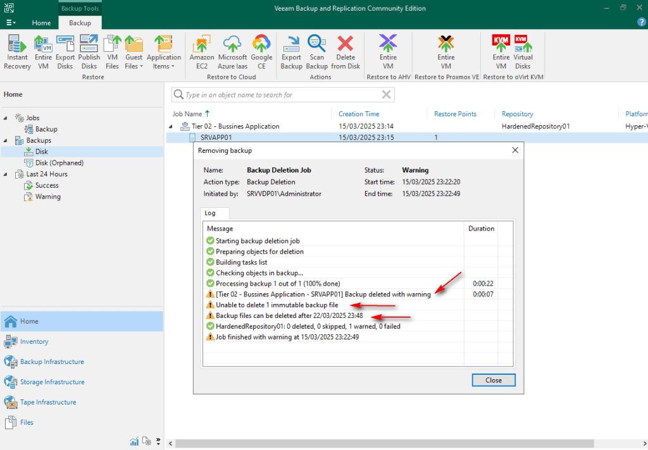Click the help question mark icon
The image size is (648, 450).
641,22
